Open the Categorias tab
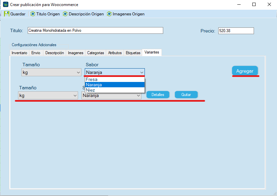The image size is (277, 196). pos(95,53)
